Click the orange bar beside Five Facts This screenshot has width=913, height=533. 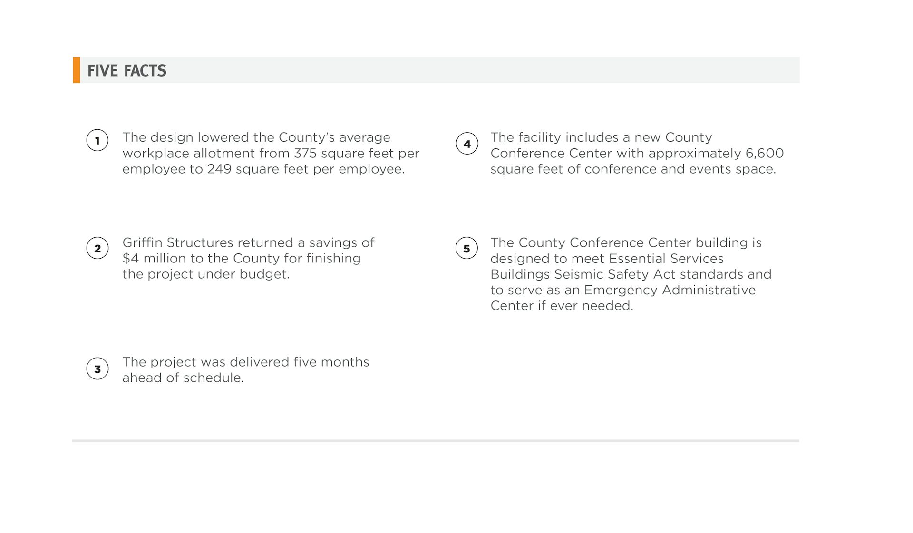click(77, 70)
